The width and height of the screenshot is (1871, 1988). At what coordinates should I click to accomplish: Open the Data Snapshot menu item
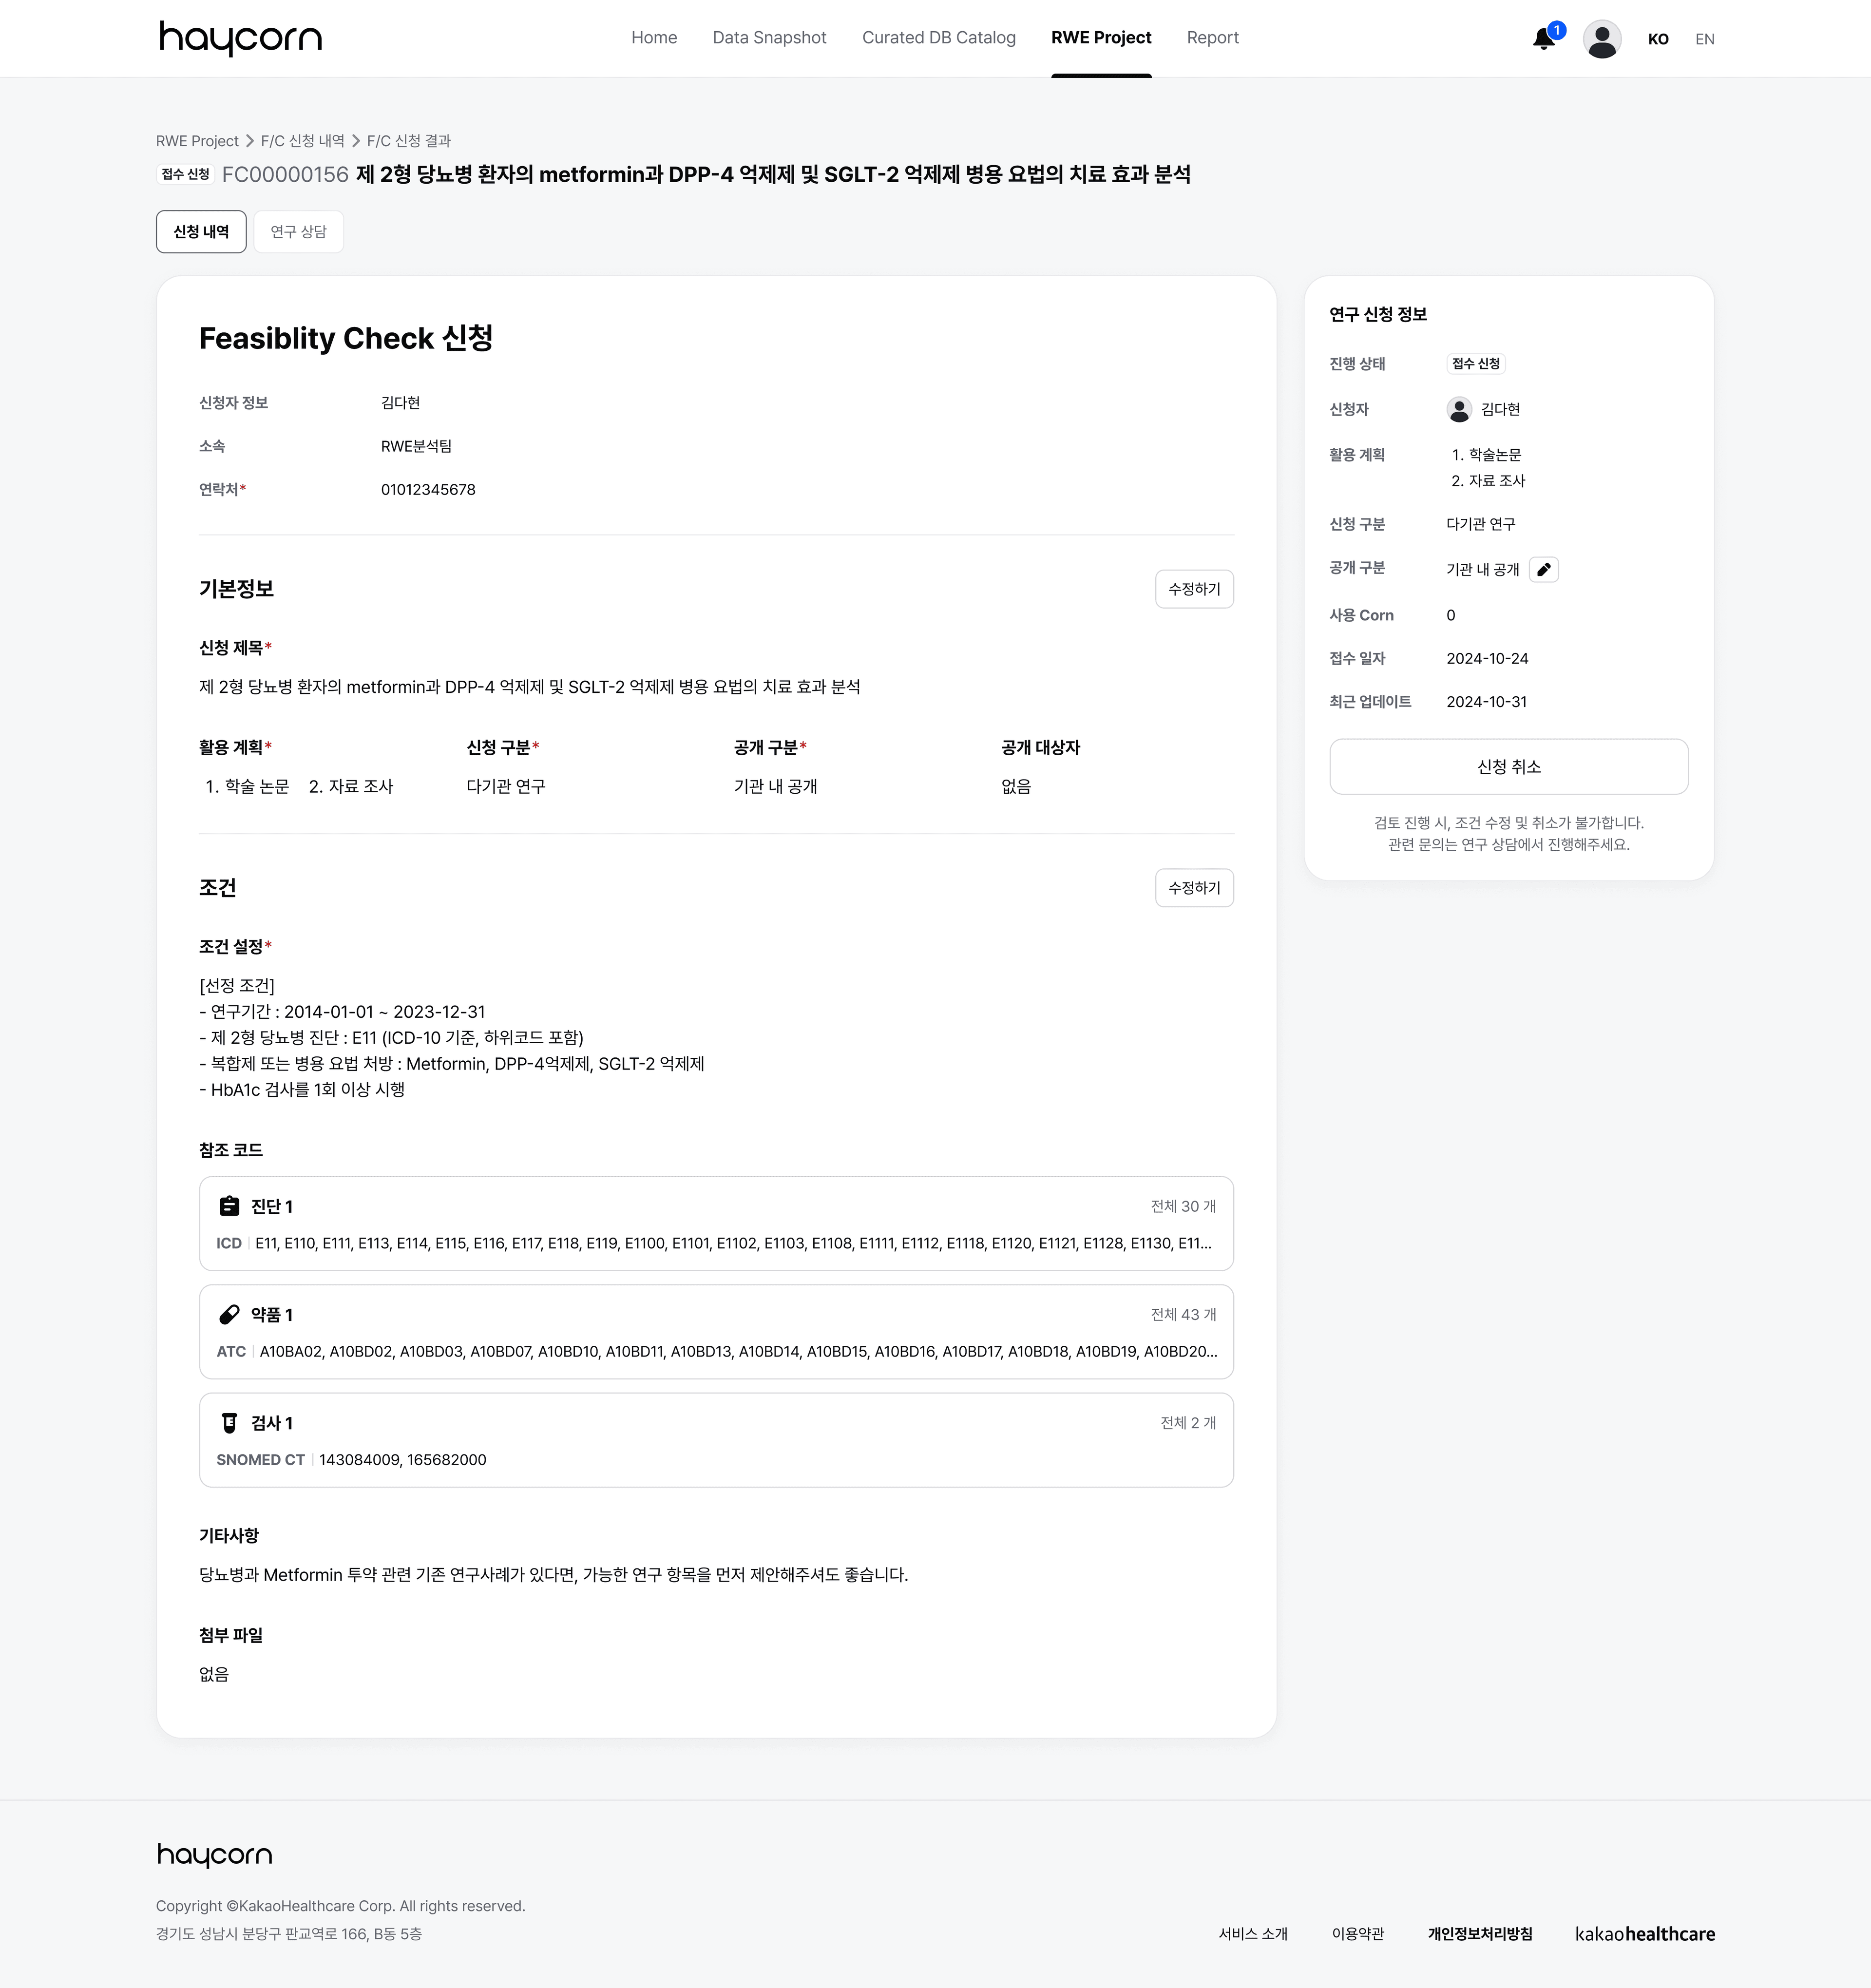pyautogui.click(x=769, y=37)
